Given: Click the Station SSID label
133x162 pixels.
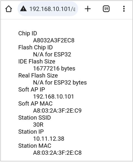Looking at the screenshot, I should [x=35, y=118].
